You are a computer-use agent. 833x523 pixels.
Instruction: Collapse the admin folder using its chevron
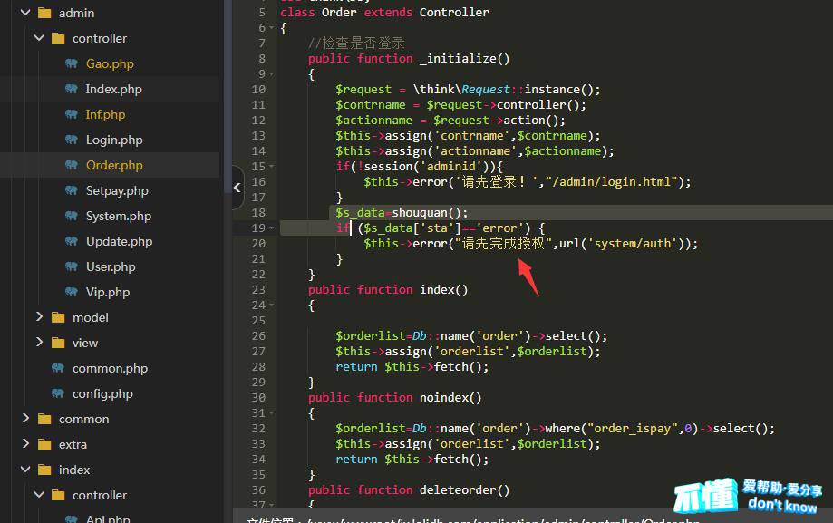[25, 14]
